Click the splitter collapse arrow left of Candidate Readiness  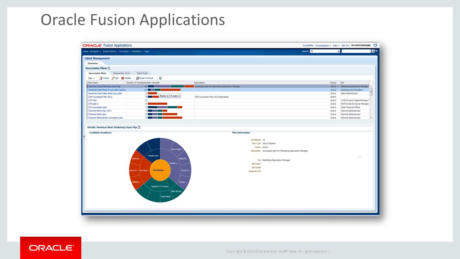coord(84,136)
